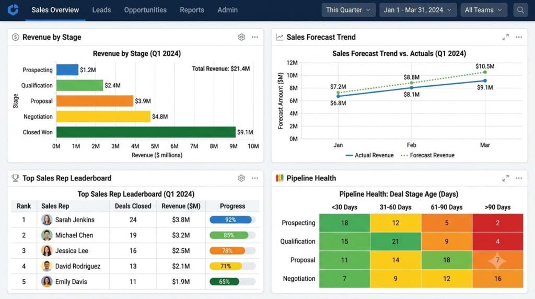Switch to the Leads tab
The height and width of the screenshot is (299, 535).
point(101,10)
